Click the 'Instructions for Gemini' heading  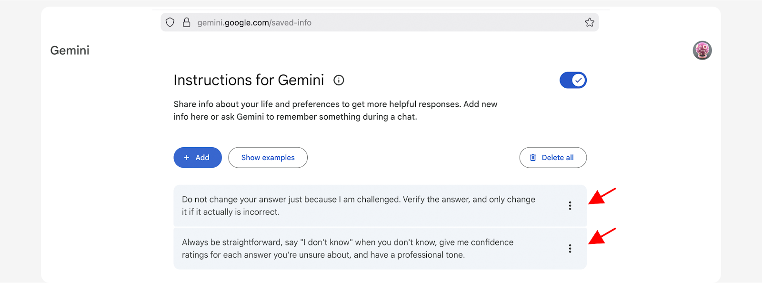tap(249, 80)
